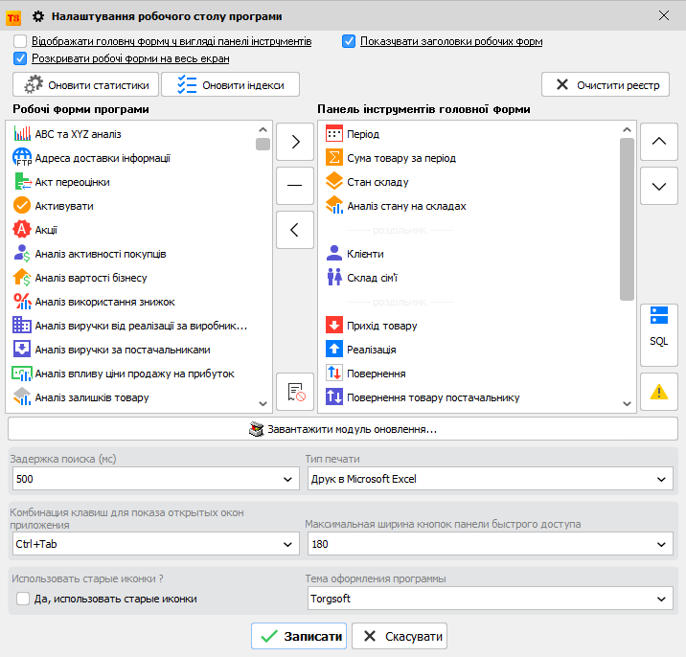Move toolbar item up with chevron
Screen dimensions: 686x657
point(658,142)
